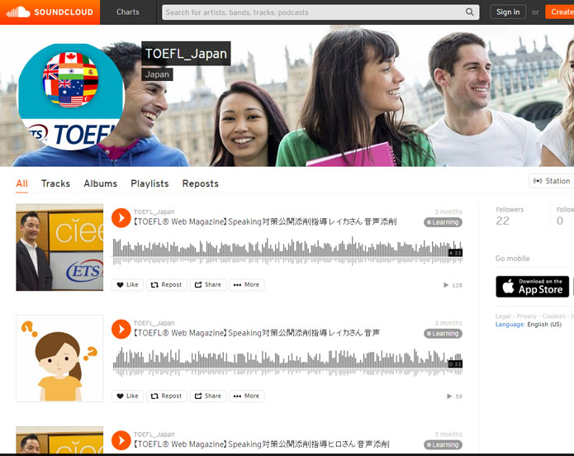Viewport: 574px width, 456px height.
Task: Open the Privacy footer link
Action: click(526, 316)
